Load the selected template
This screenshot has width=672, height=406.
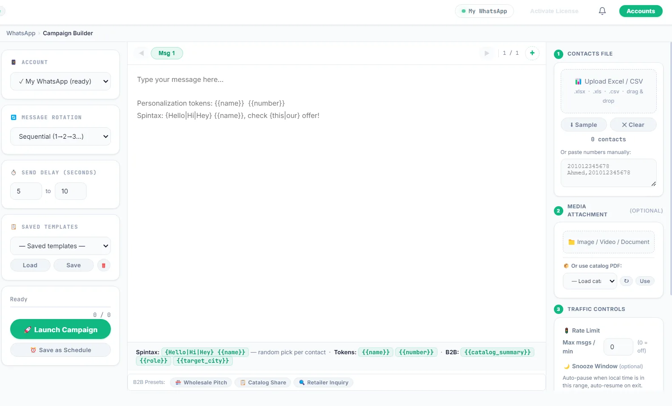tap(30, 265)
